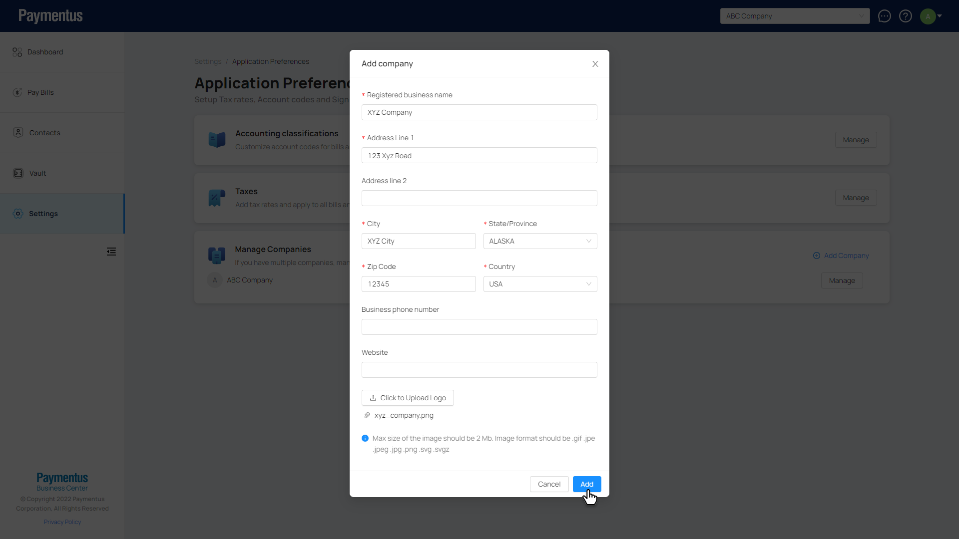Close the Add company dialog
This screenshot has height=539, width=959.
[x=595, y=64]
